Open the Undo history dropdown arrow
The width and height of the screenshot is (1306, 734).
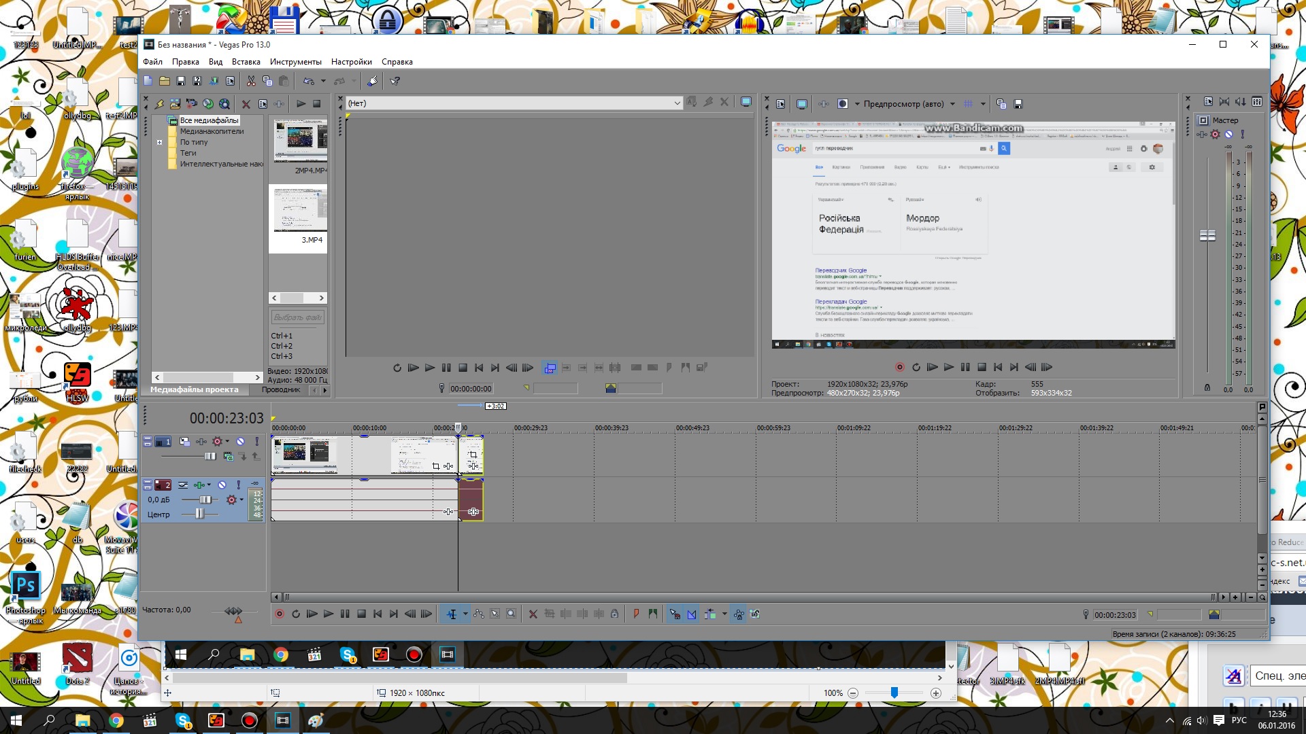pyautogui.click(x=323, y=81)
